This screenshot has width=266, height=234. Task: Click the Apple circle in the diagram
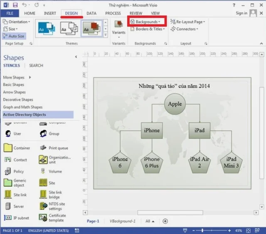tap(175, 104)
